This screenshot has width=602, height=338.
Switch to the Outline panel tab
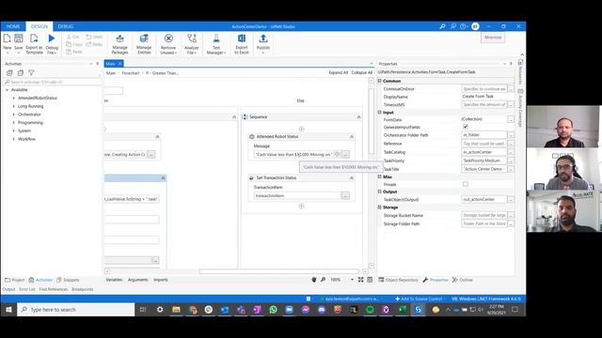pos(463,280)
